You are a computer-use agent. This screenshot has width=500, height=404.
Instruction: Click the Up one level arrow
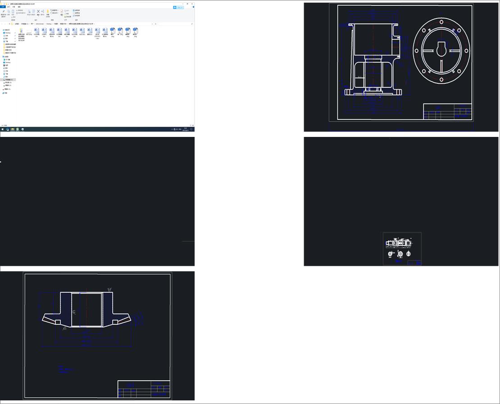point(9,24)
